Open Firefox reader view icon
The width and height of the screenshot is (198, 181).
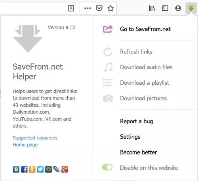[x=71, y=8]
